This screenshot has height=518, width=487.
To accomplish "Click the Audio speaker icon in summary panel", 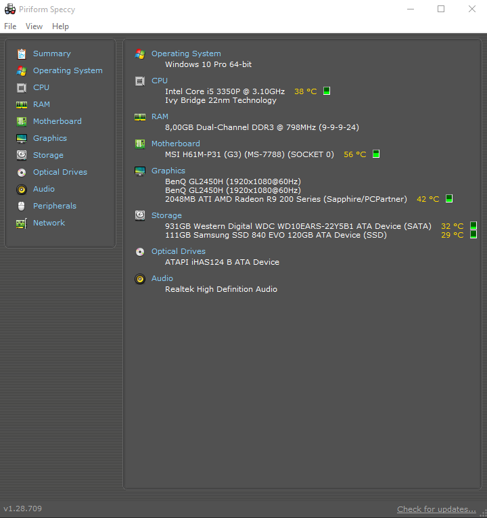I will (140, 279).
